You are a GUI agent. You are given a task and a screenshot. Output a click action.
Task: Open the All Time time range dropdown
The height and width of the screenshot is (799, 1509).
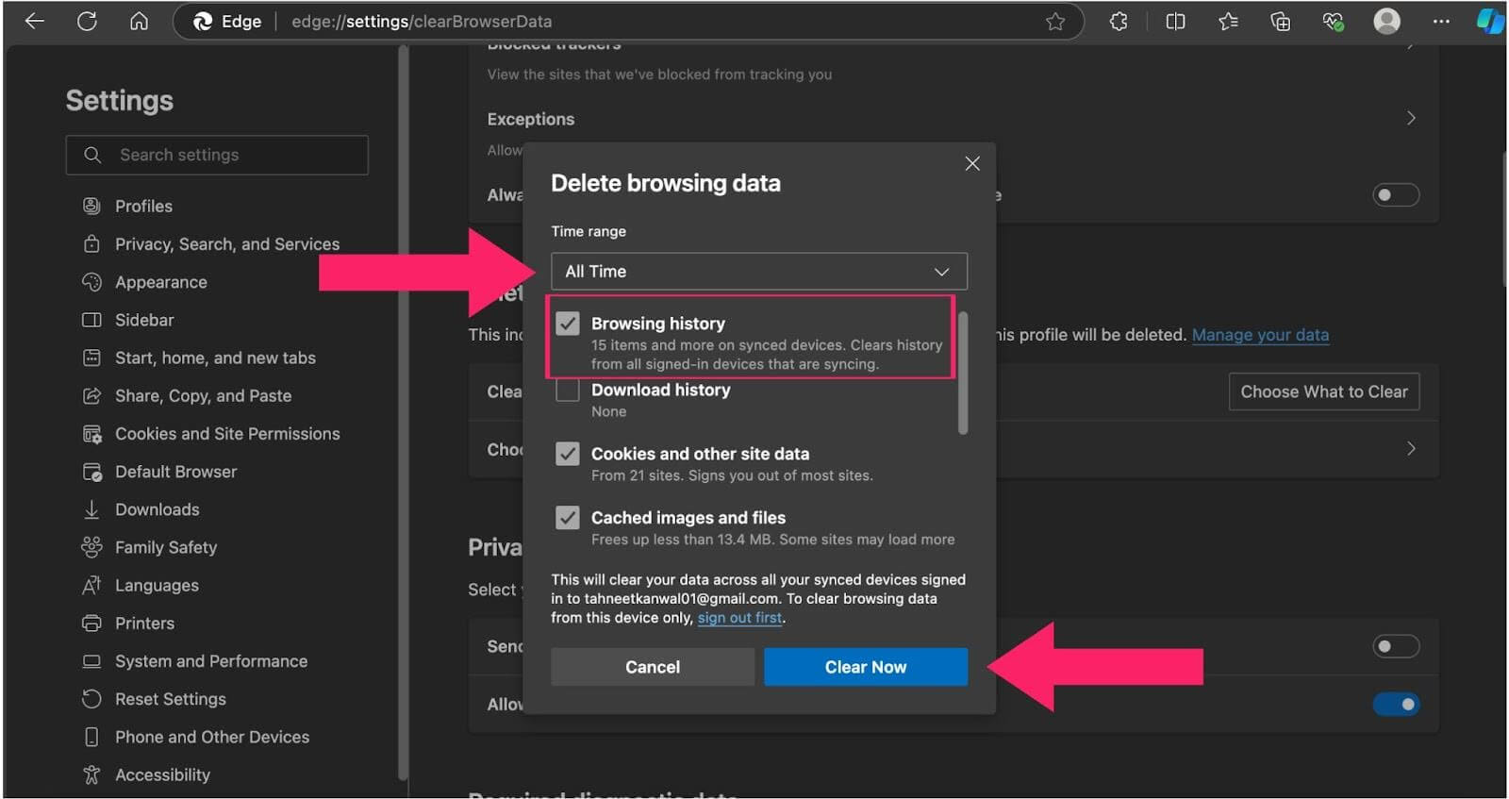[x=759, y=272]
